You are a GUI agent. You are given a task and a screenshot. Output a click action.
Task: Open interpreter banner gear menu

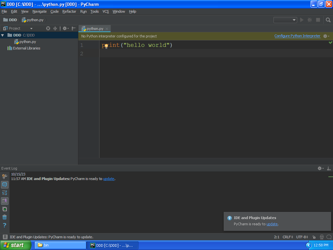pos(326,36)
